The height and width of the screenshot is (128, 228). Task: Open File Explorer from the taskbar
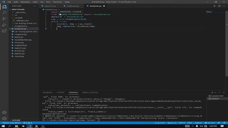point(16,126)
